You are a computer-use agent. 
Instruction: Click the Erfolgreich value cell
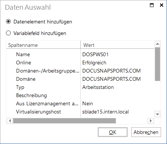94,63
